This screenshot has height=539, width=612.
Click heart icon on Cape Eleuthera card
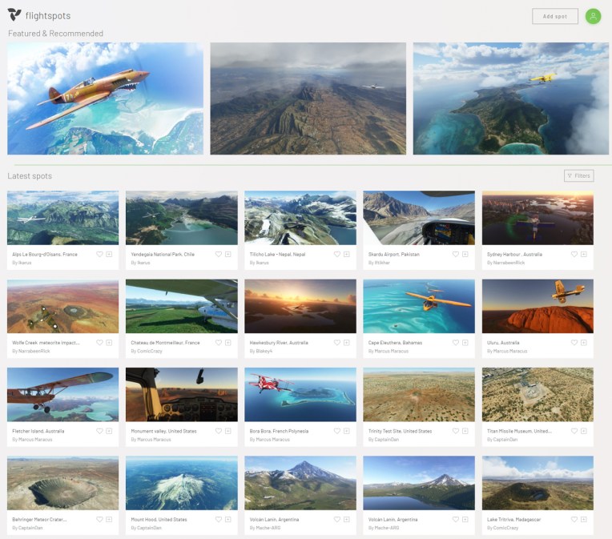(x=456, y=342)
